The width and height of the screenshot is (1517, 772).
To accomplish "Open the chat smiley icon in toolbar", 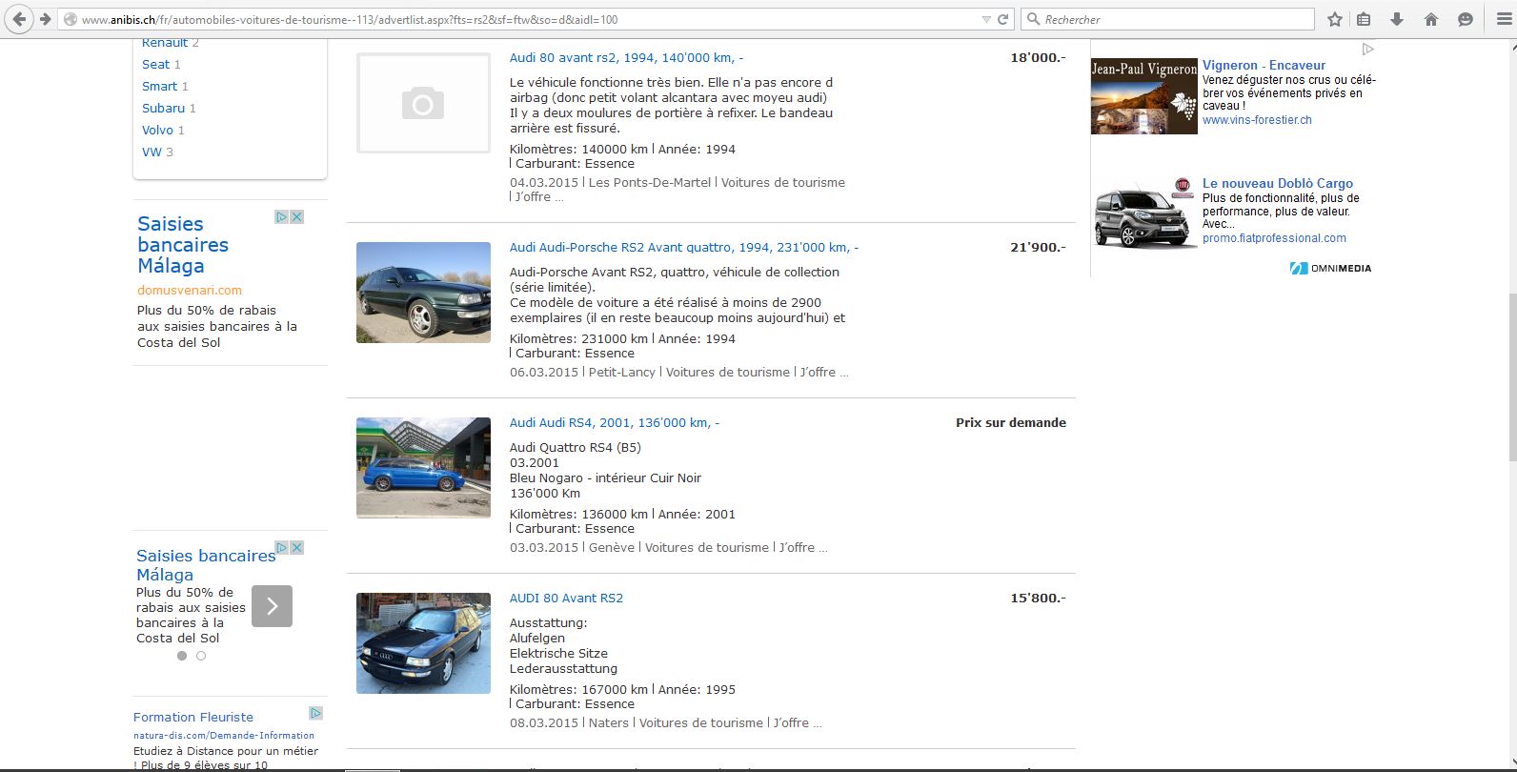I will (x=1466, y=19).
